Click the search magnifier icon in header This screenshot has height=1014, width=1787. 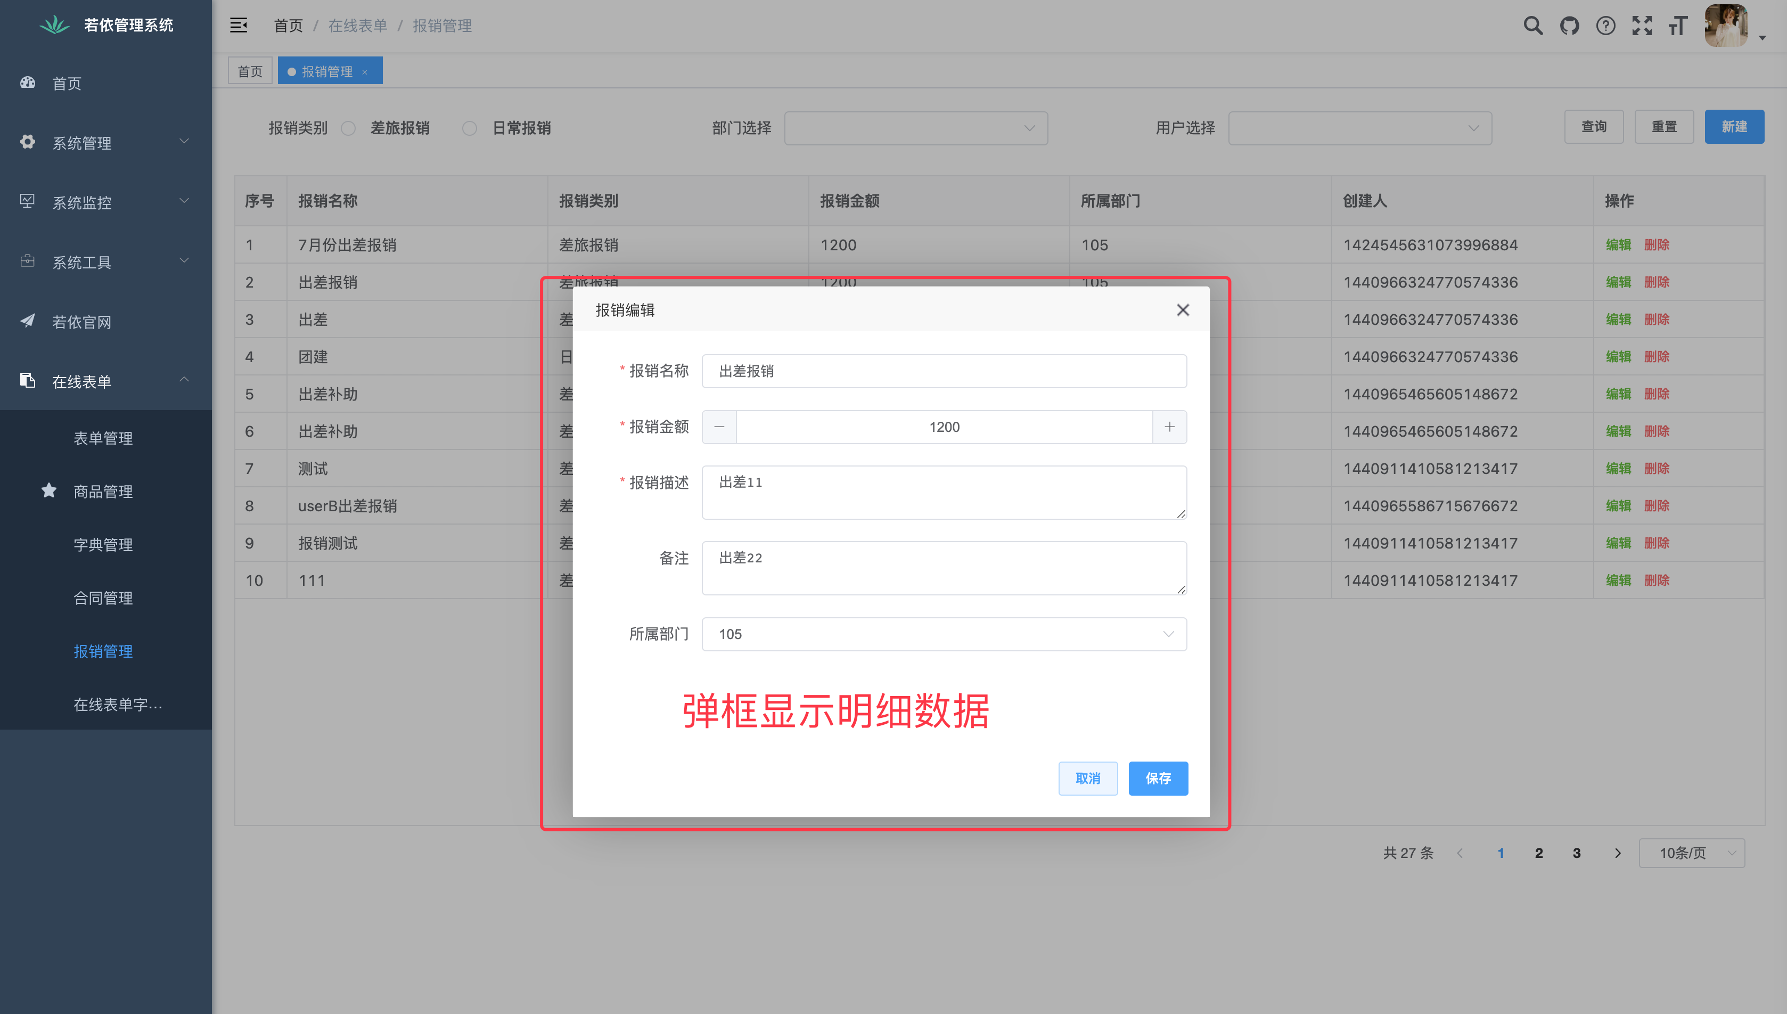[x=1532, y=26]
